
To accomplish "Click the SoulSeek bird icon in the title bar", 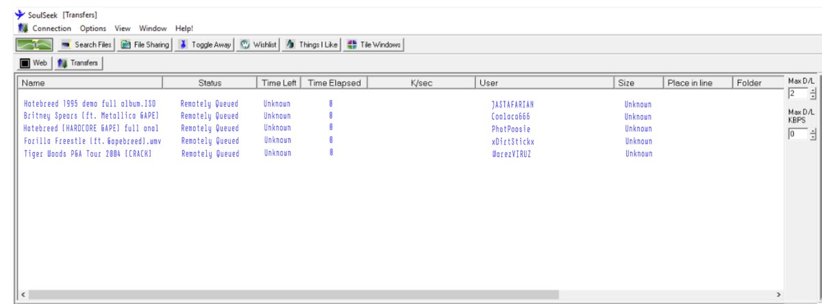I will pyautogui.click(x=19, y=14).
